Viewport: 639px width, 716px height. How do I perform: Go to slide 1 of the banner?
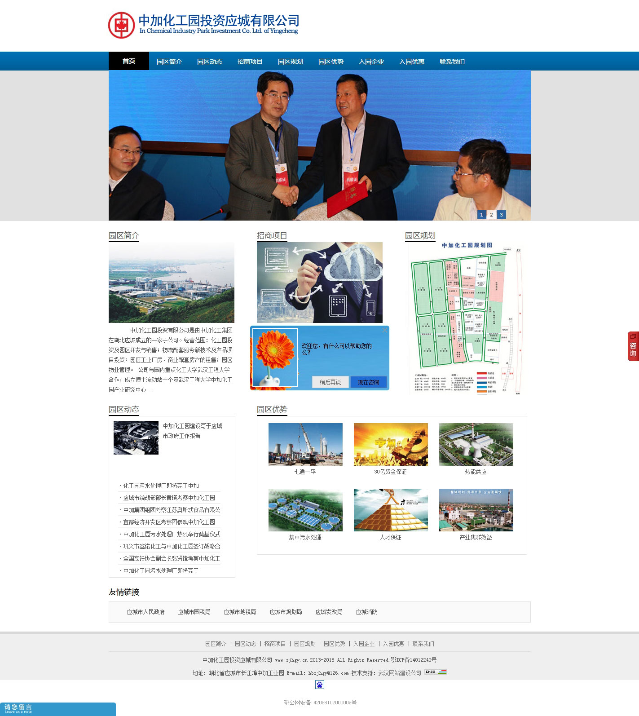(x=481, y=215)
